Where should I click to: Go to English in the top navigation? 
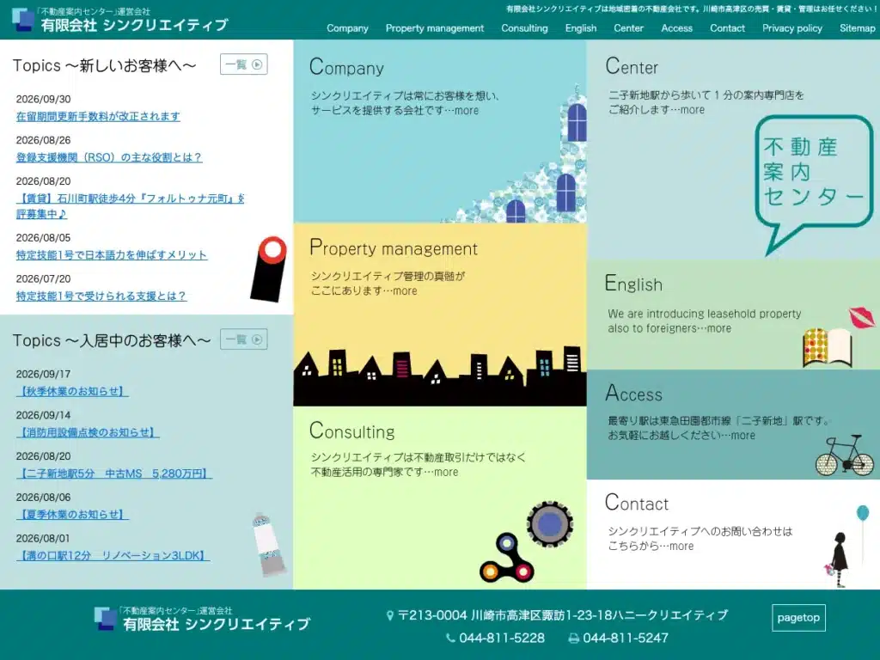tap(581, 28)
